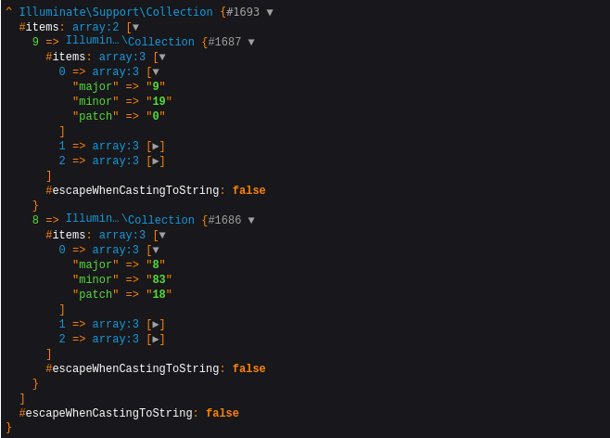The height and width of the screenshot is (438, 610).
Task: Click the minor value "19"
Action: 159,102
